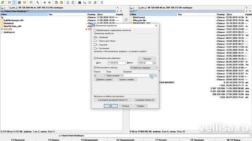Click the red-dotted toolbar icon before back arrow
This screenshot has width=252, height=141.
tap(38, 2)
